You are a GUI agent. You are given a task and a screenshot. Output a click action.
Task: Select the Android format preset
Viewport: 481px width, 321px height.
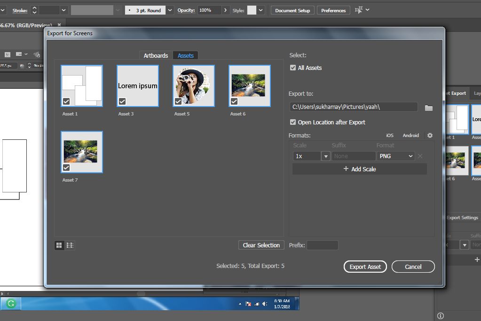tap(411, 135)
